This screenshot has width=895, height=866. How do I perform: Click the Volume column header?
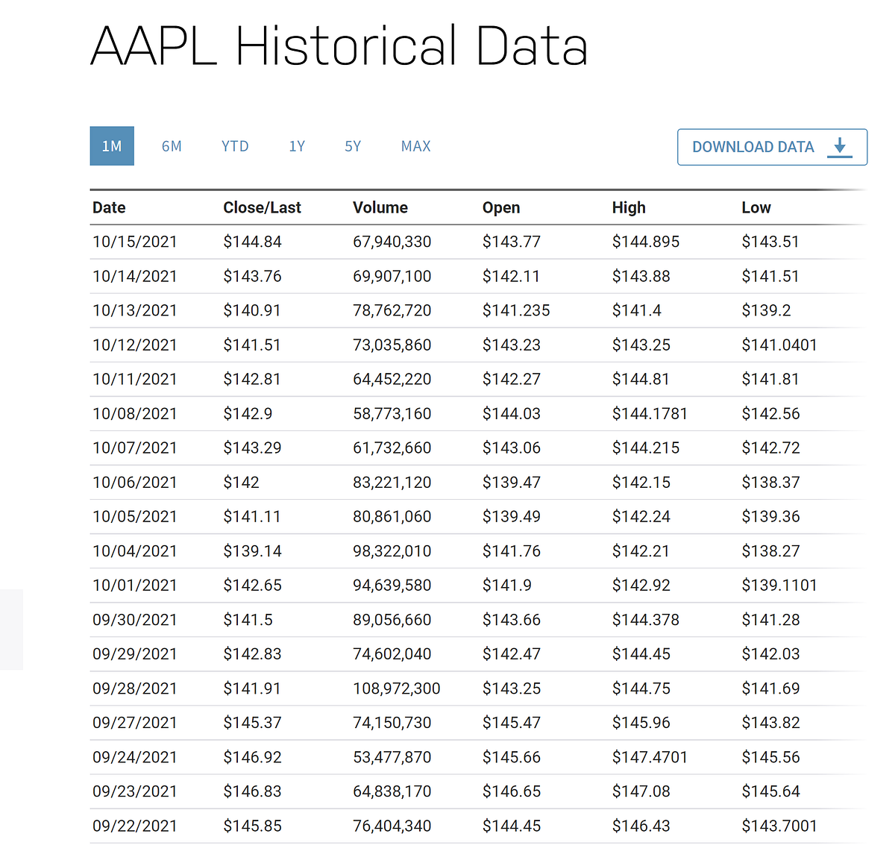(x=380, y=207)
